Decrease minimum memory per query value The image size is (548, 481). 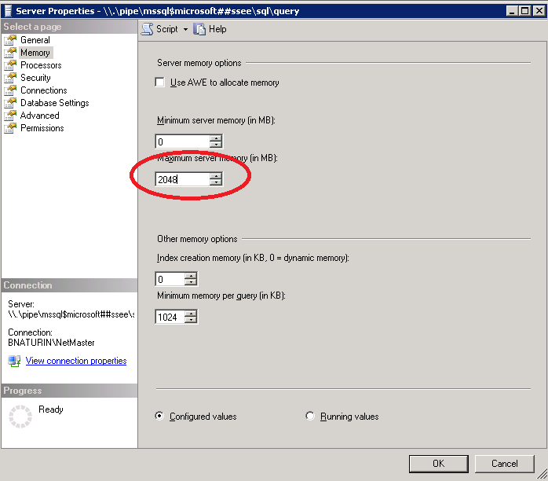point(191,320)
